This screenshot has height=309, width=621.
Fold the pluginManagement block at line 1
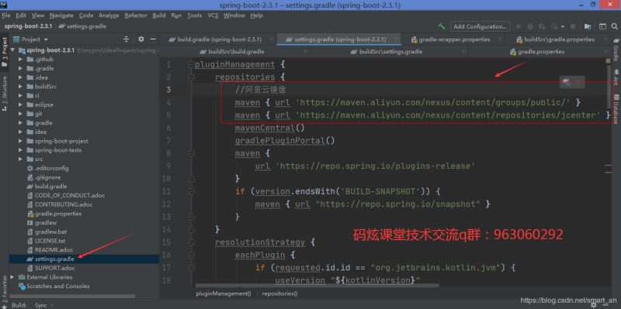(x=192, y=64)
